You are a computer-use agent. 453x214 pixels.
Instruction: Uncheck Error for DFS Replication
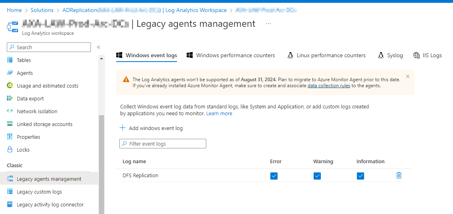pyautogui.click(x=274, y=176)
